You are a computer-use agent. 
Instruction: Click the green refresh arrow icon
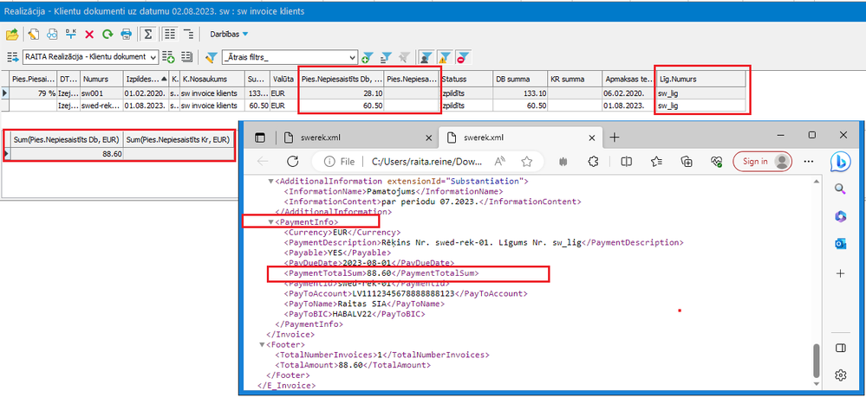coord(107,35)
